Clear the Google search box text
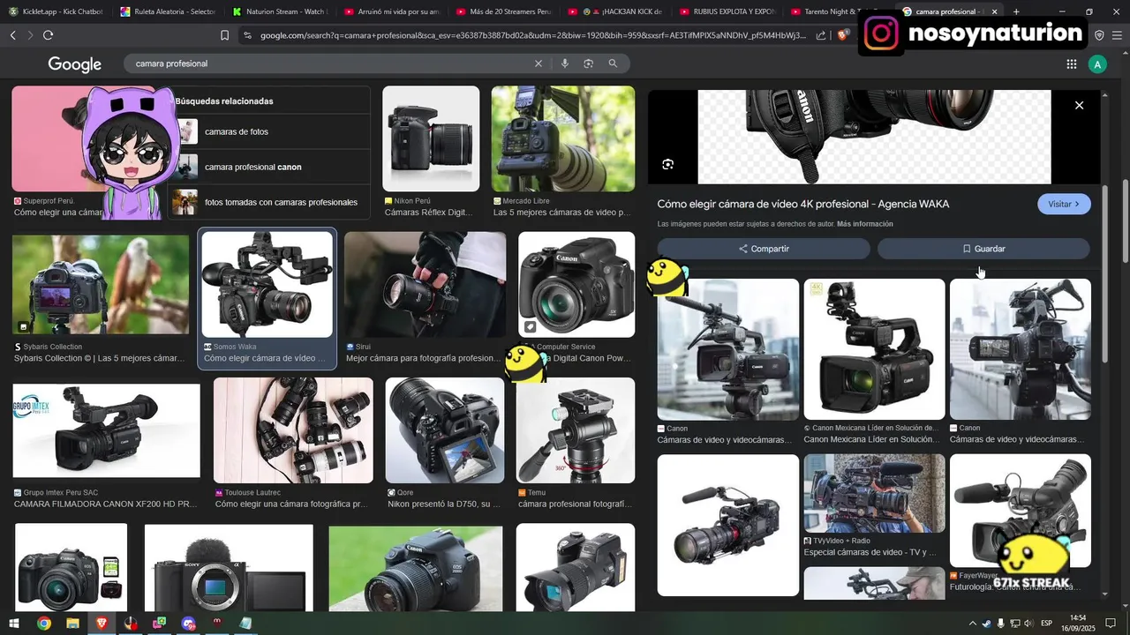The image size is (1130, 635). click(538, 63)
